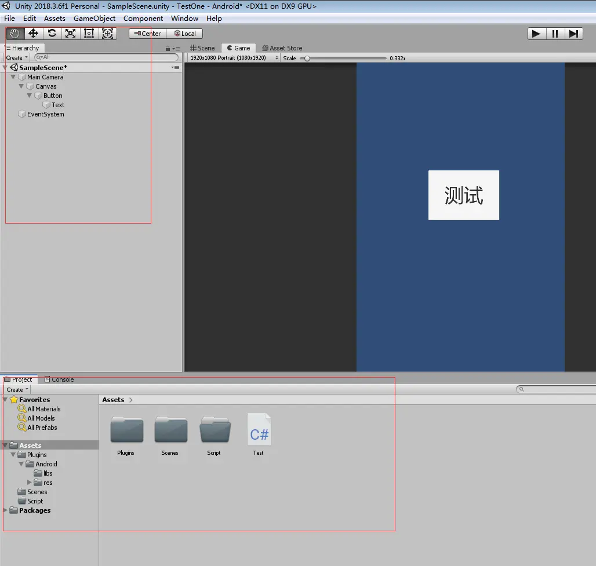Image resolution: width=596 pixels, height=566 pixels.
Task: Toggle Local handle rotation button
Action: (x=185, y=34)
